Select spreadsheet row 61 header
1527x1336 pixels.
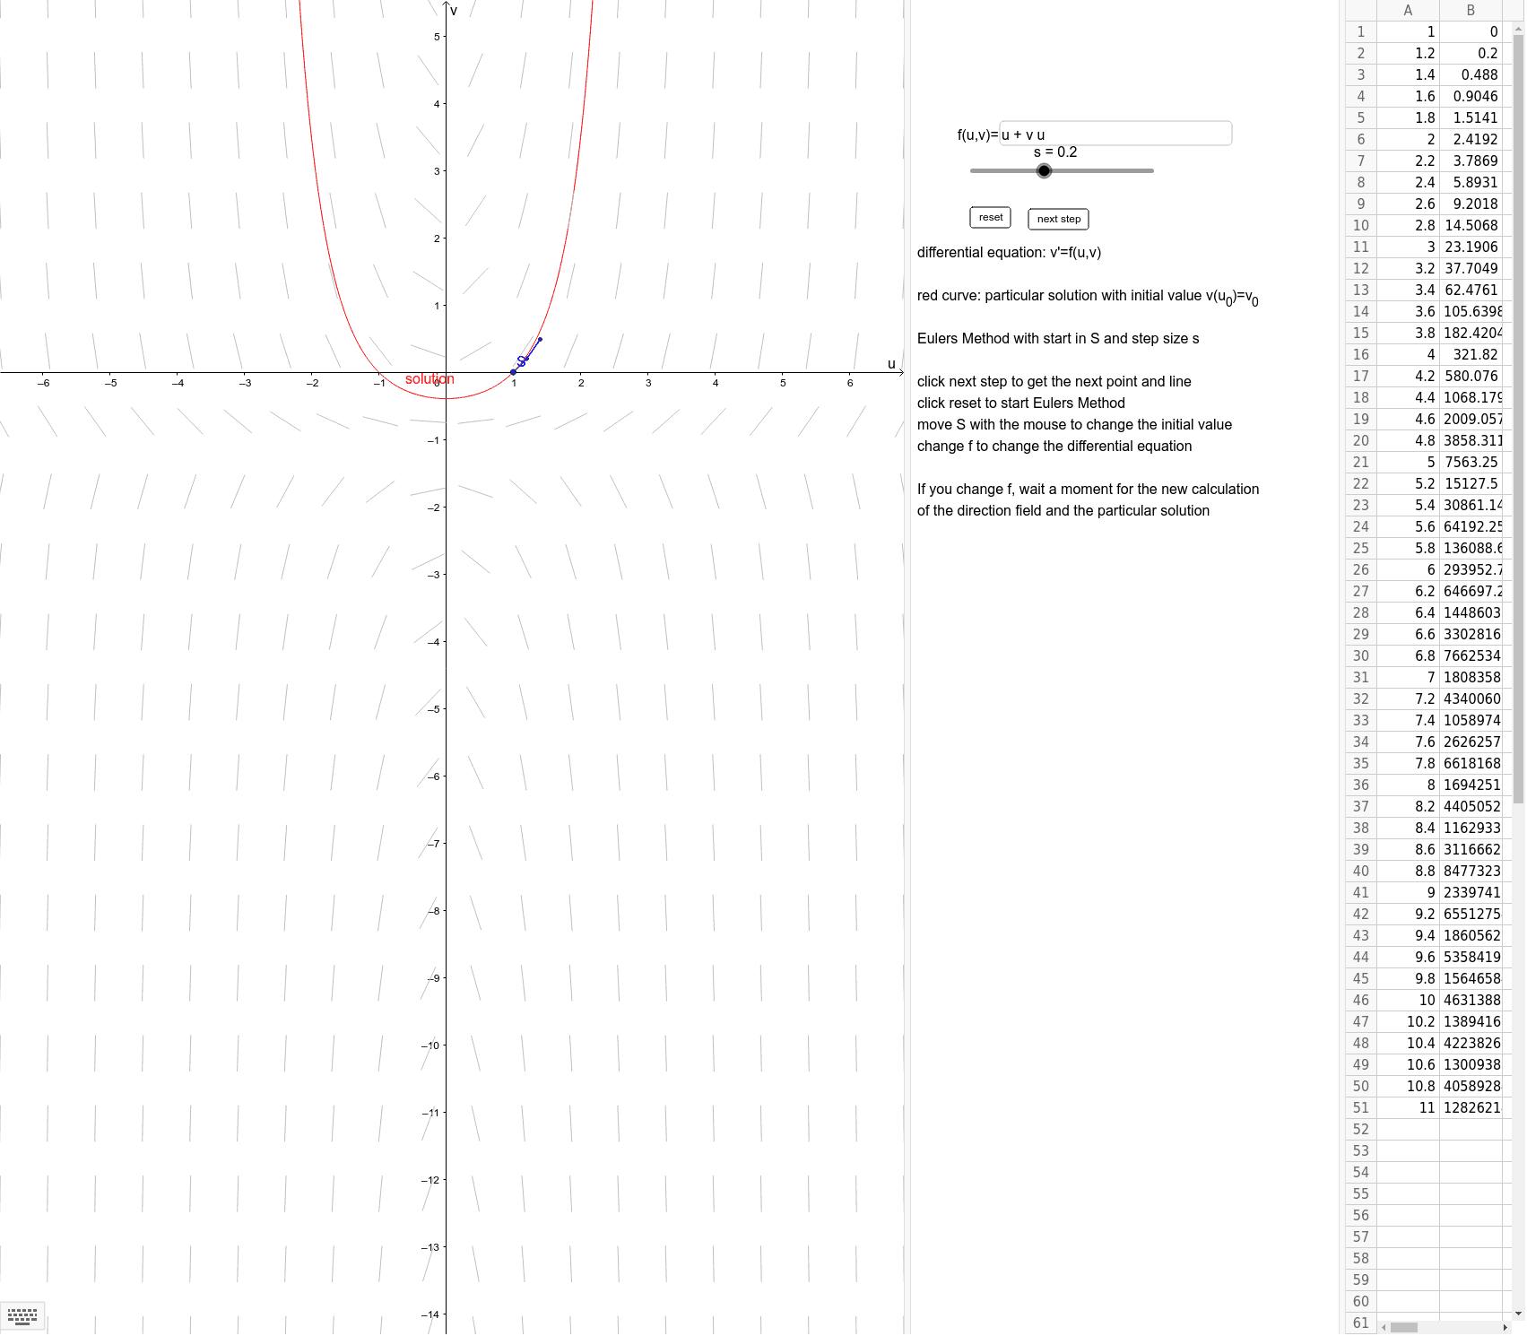pyautogui.click(x=1360, y=1323)
